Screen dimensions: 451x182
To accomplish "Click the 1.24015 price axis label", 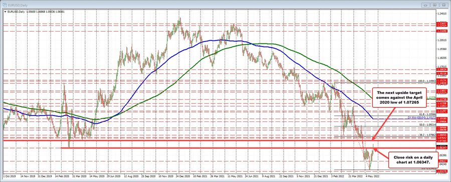I will click(x=442, y=13).
